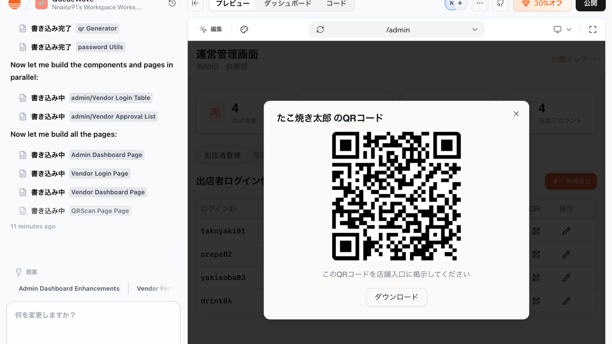Open the qr Generator file chip
Viewport: 612px width, 344px height.
click(98, 29)
